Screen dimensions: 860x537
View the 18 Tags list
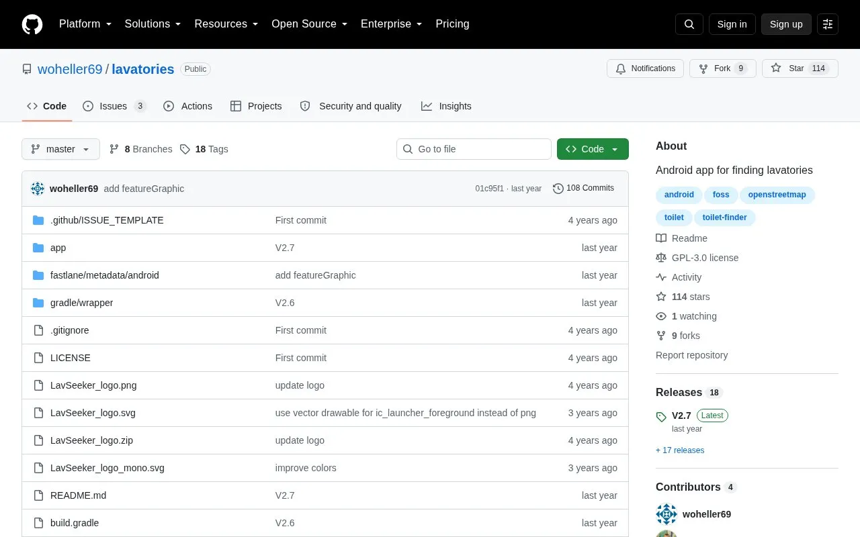pyautogui.click(x=204, y=149)
